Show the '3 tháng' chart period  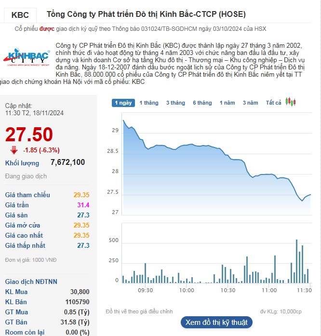click(x=175, y=103)
